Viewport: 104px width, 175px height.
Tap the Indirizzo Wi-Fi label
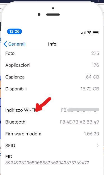coord(20,110)
